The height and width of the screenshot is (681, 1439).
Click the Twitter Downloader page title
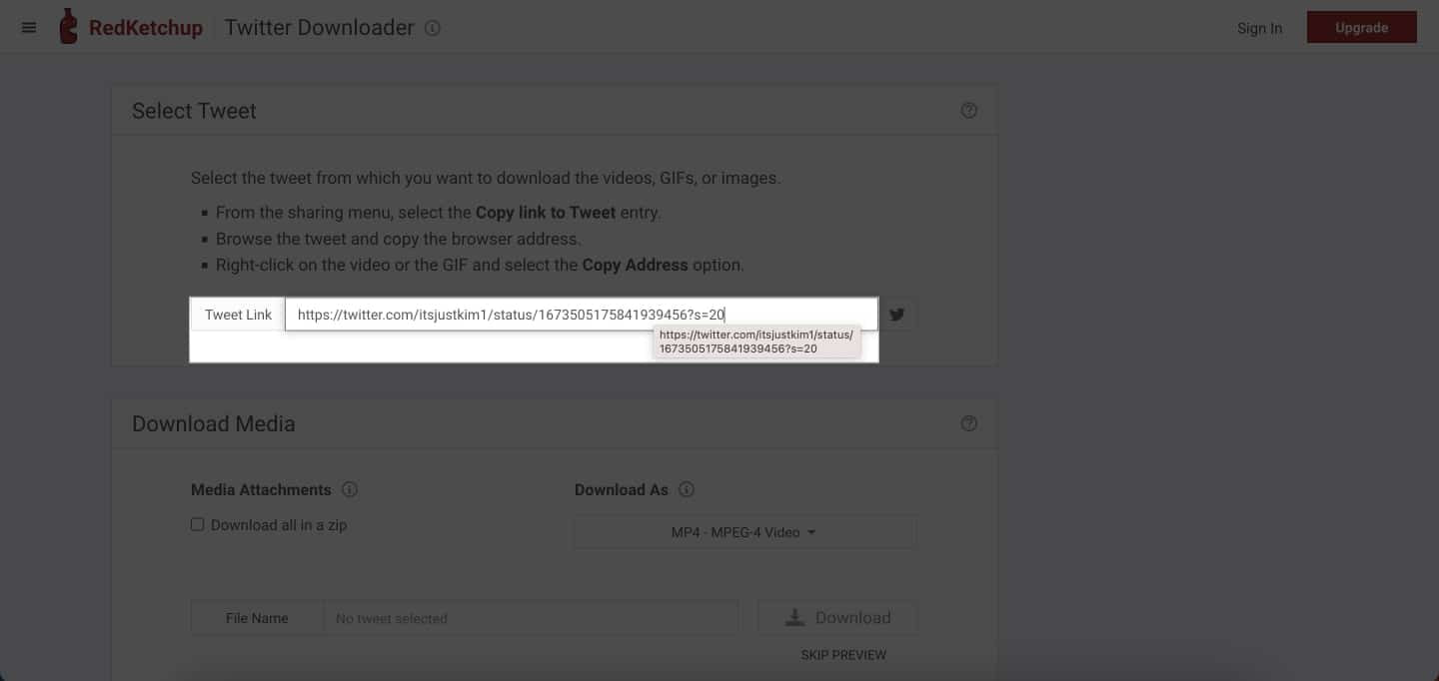click(x=319, y=28)
